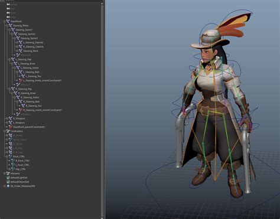
Task: Click the R_Slaverig_Ankle_orientConstraint1 constraint icon
Action: [21, 110]
